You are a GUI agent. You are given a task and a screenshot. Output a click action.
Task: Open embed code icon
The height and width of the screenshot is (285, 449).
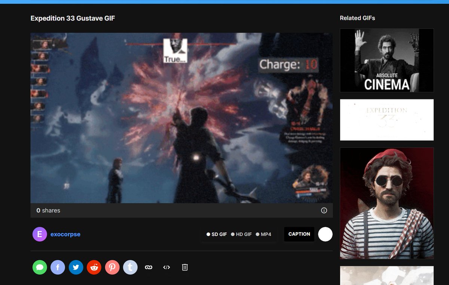point(167,267)
